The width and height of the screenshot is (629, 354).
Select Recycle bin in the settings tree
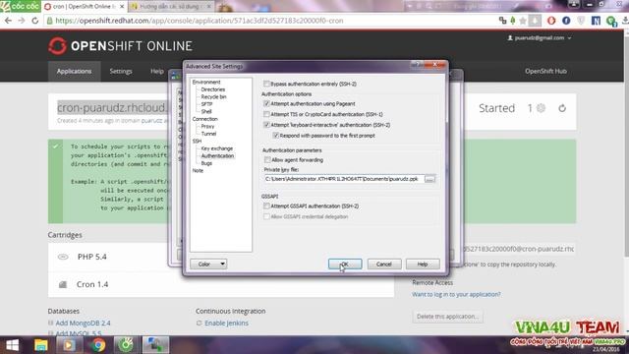pos(214,96)
